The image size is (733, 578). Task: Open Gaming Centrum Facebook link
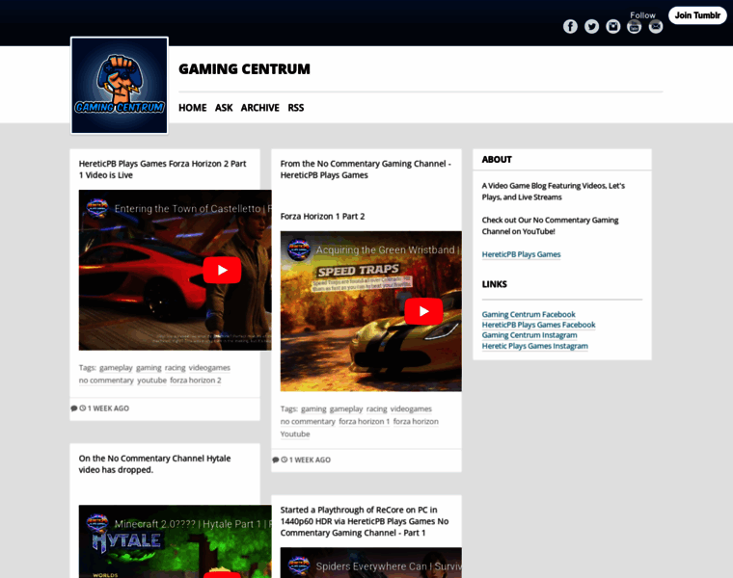[x=529, y=314]
